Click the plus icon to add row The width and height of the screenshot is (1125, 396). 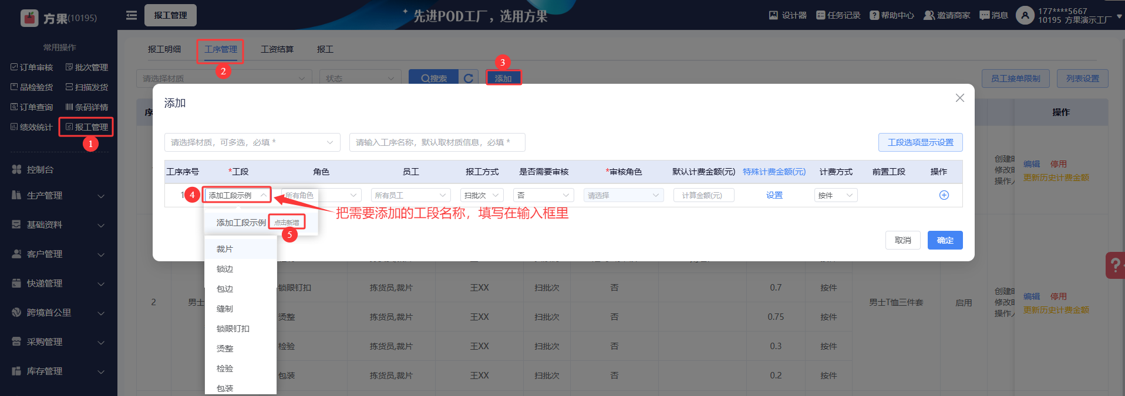(944, 195)
